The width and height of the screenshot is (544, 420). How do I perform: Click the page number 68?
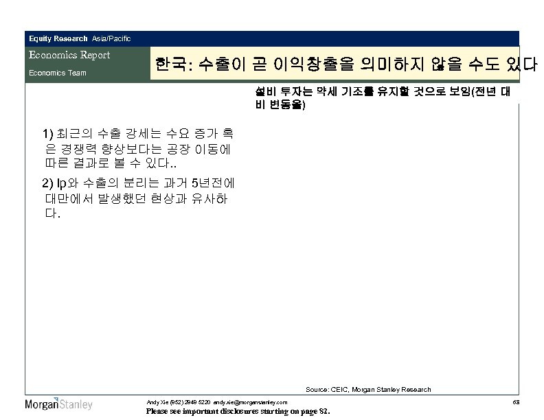(x=516, y=402)
